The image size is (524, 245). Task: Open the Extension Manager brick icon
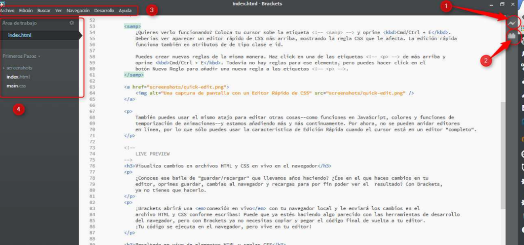click(512, 36)
